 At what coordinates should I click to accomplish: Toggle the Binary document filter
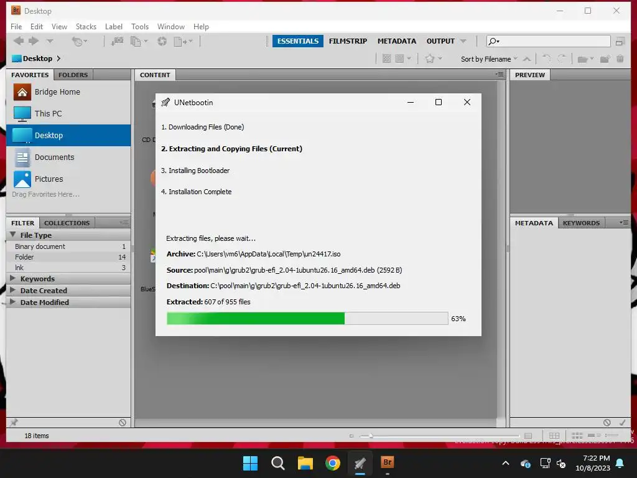[68, 246]
